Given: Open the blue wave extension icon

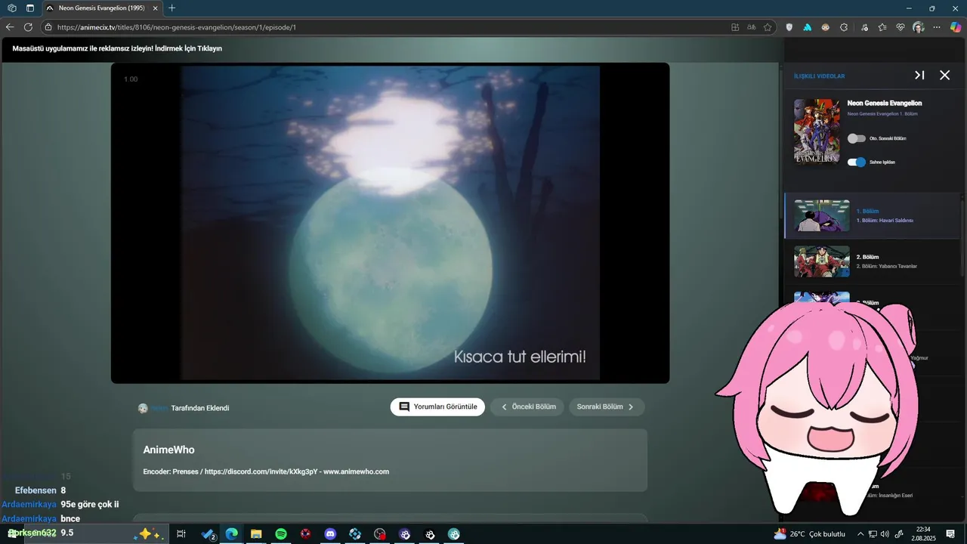Looking at the screenshot, I should coord(807,27).
